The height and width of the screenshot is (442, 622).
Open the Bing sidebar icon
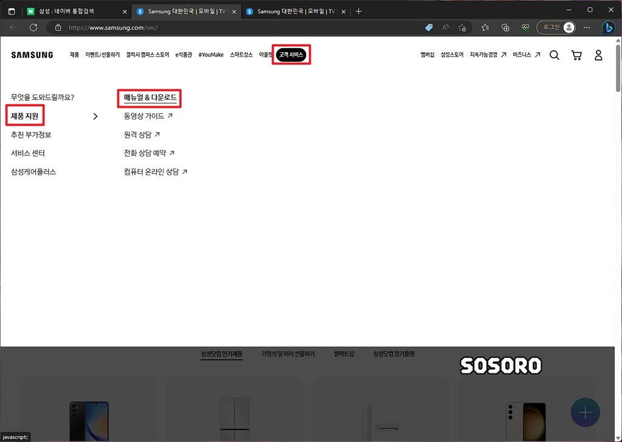608,27
